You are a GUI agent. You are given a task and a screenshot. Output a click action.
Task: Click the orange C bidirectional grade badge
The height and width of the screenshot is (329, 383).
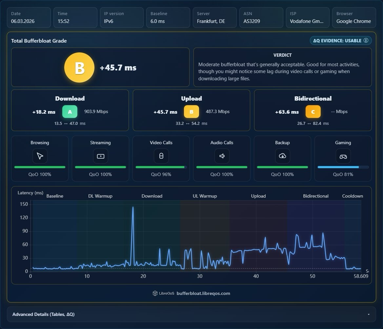[313, 112]
